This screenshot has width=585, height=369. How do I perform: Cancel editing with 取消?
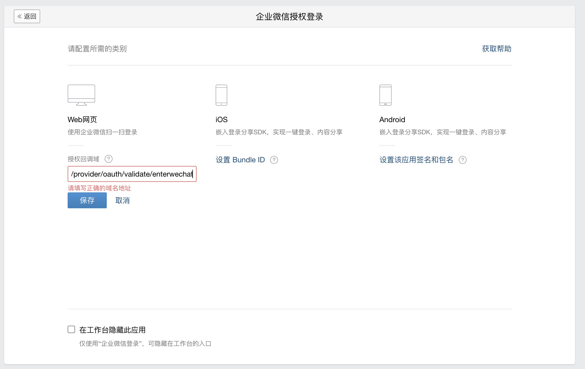[x=123, y=200]
